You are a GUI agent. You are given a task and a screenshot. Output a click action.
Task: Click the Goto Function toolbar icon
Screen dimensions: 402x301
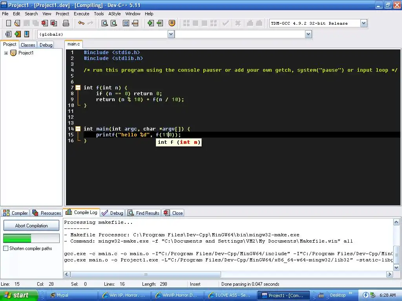pos(126,23)
